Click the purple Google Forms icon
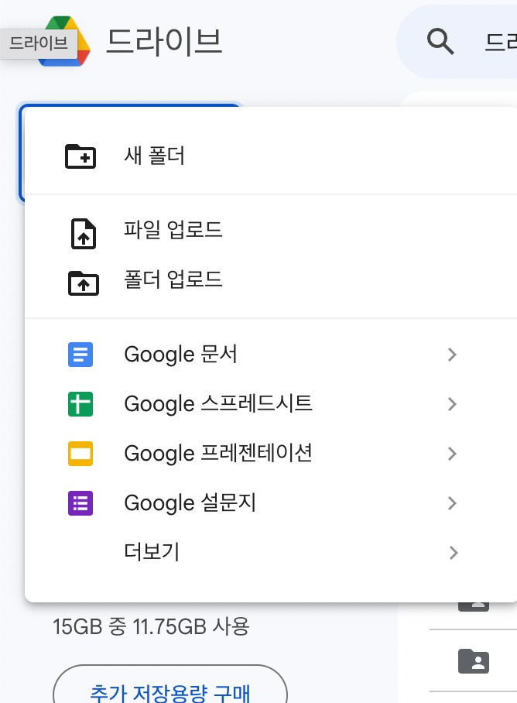Screen dimensions: 517x703 (x=80, y=503)
